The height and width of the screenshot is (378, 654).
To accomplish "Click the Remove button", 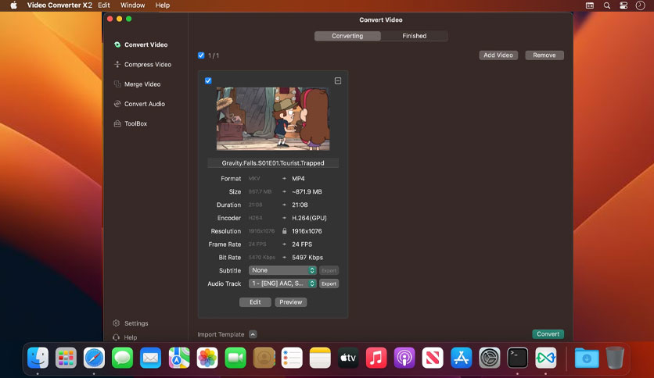I will click(544, 55).
